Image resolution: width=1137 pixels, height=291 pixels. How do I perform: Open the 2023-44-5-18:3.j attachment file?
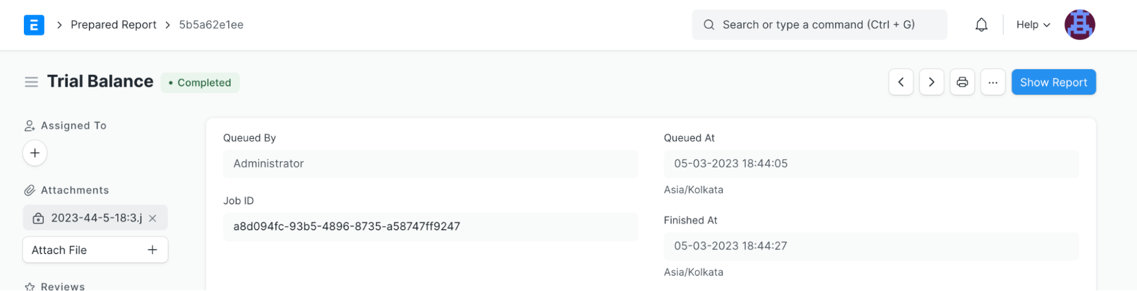pyautogui.click(x=96, y=218)
